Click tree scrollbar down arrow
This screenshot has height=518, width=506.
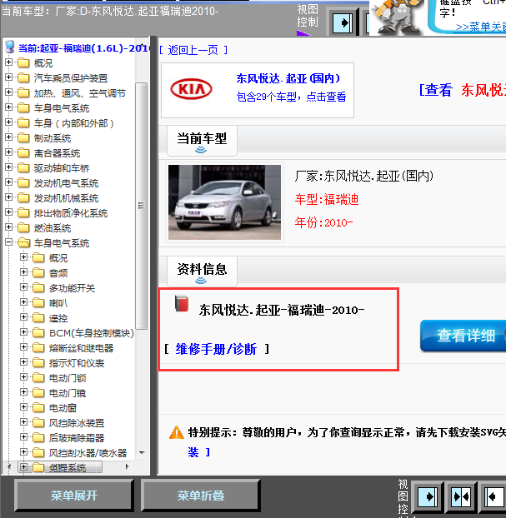pyautogui.click(x=142, y=453)
